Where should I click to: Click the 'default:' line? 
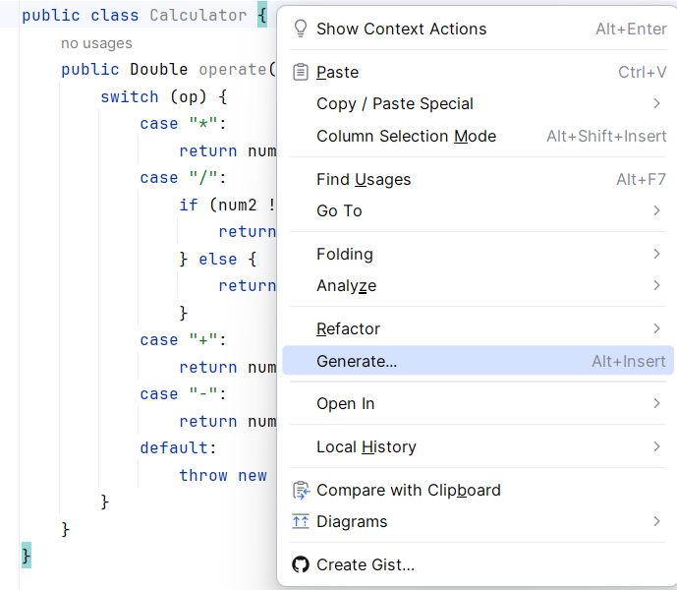pos(178,447)
